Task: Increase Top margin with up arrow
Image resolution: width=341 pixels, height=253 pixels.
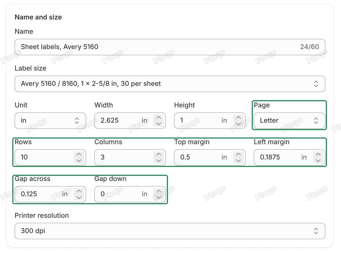Action: coord(238,154)
